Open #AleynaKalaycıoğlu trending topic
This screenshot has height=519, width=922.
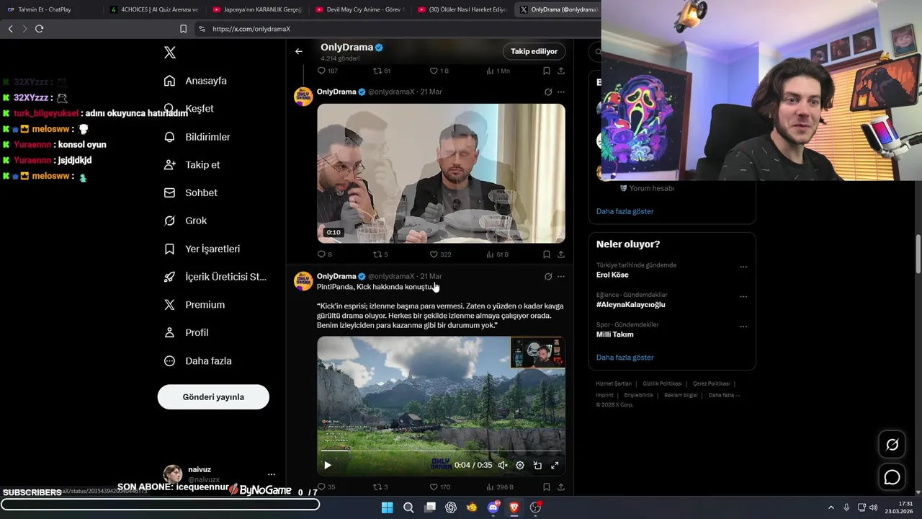(x=631, y=304)
